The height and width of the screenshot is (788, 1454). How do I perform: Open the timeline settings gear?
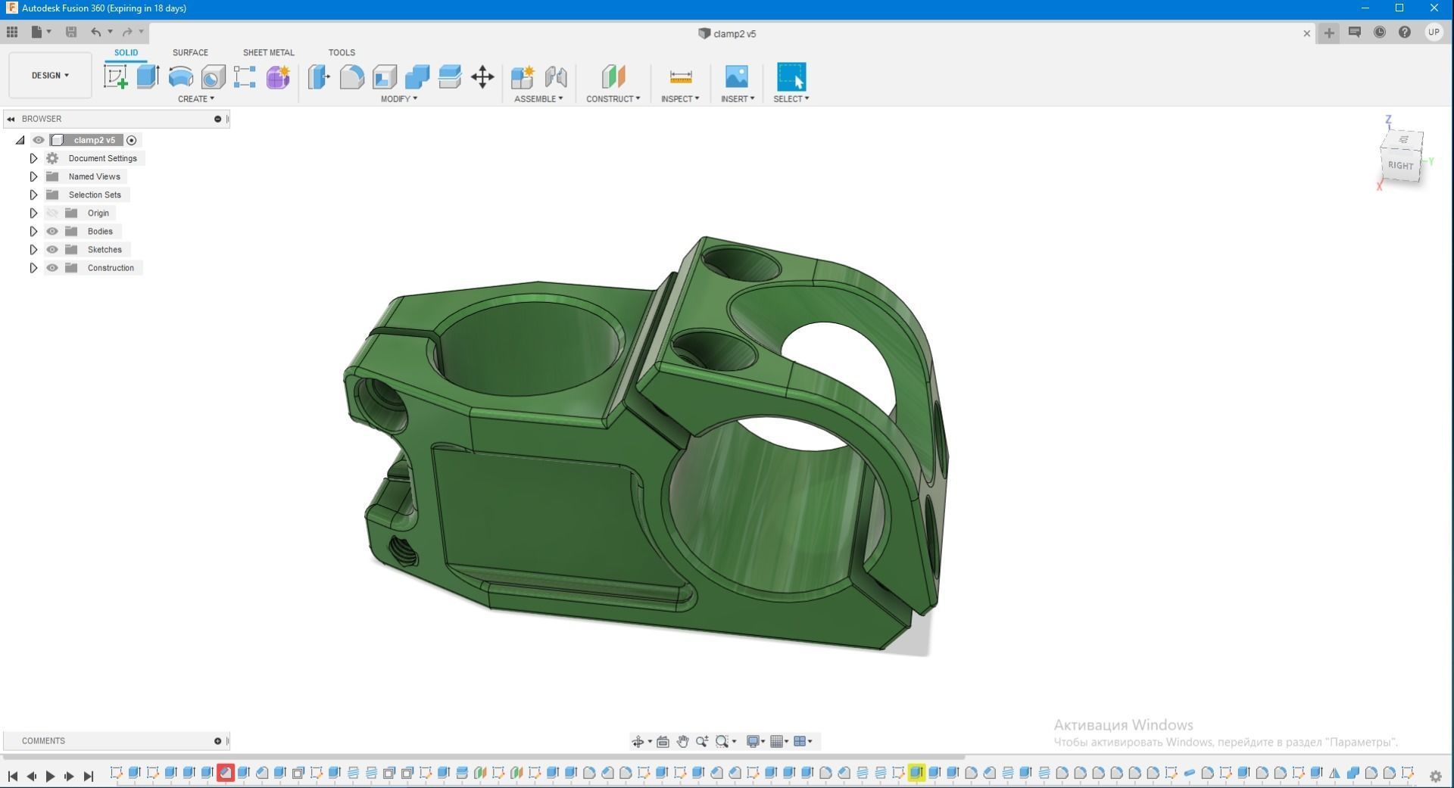pos(1435,776)
